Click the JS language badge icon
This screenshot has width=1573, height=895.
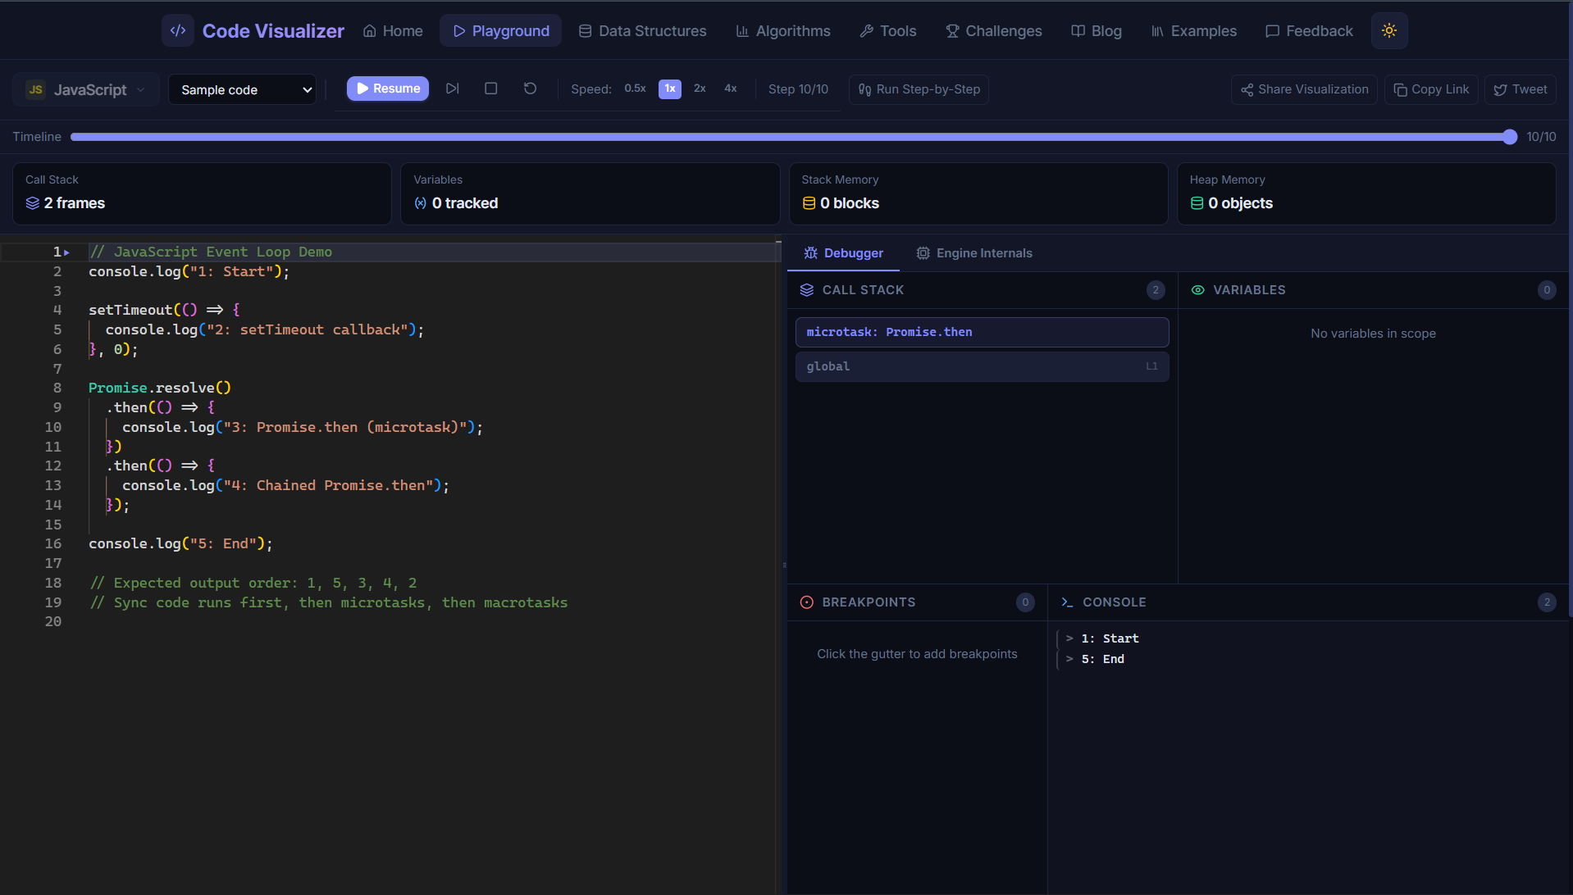(35, 89)
